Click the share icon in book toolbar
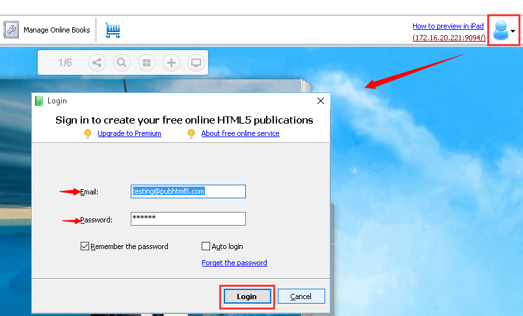The width and height of the screenshot is (523, 316). point(97,62)
